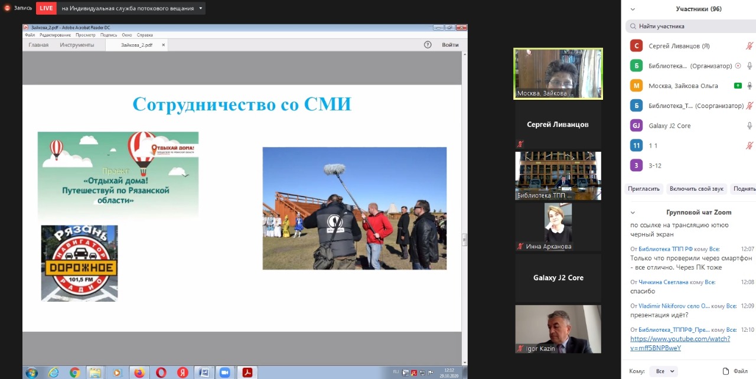This screenshot has width=756, height=379.
Task: Click the file attachment icon in chat
Action: 726,371
